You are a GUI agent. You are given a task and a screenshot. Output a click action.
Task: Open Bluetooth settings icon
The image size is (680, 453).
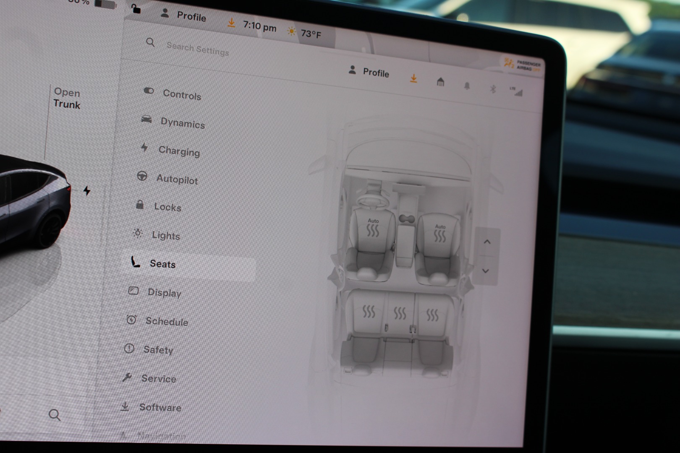click(493, 89)
